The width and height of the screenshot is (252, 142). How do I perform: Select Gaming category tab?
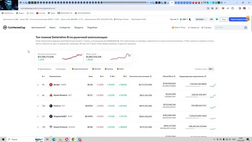(x=109, y=69)
